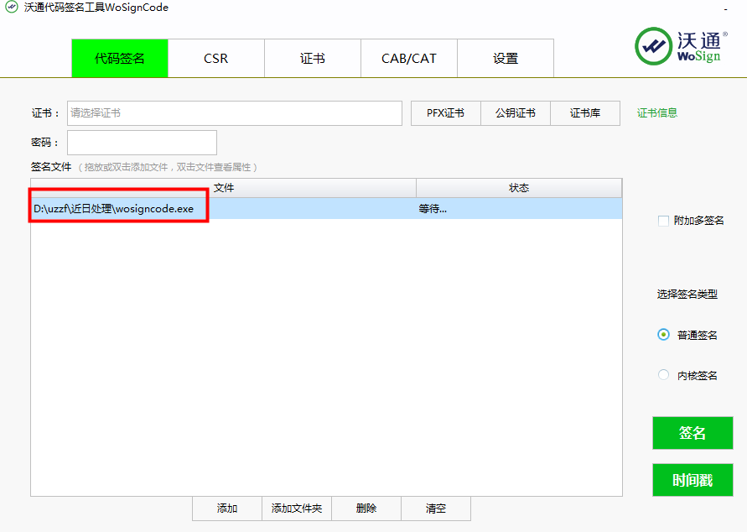Switch to the 代码签名 tab
Screen dimensions: 747x532
pyautogui.click(x=120, y=58)
